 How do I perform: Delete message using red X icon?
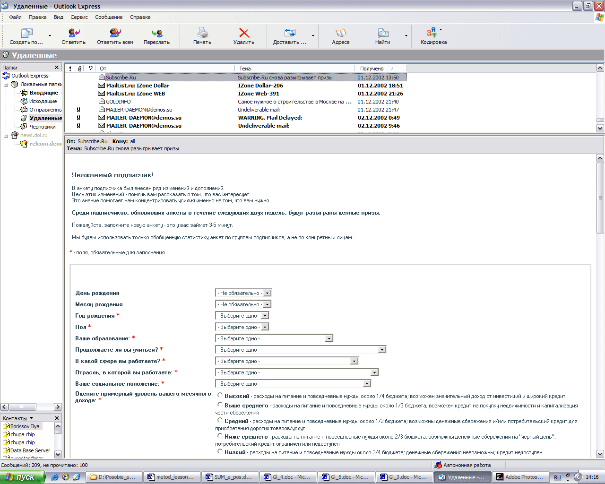244,33
